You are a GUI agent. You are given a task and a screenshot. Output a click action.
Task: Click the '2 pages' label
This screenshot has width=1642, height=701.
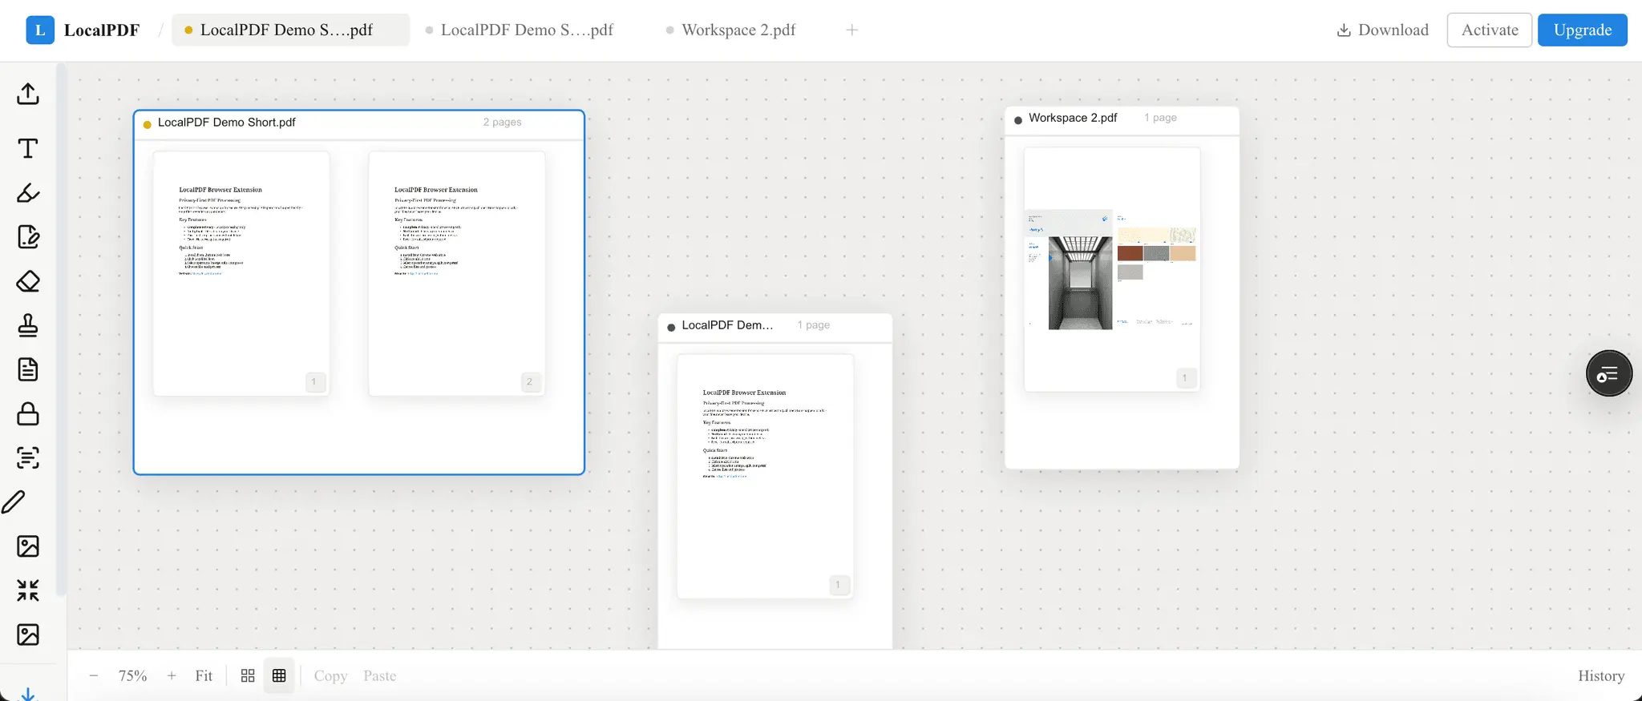502,122
